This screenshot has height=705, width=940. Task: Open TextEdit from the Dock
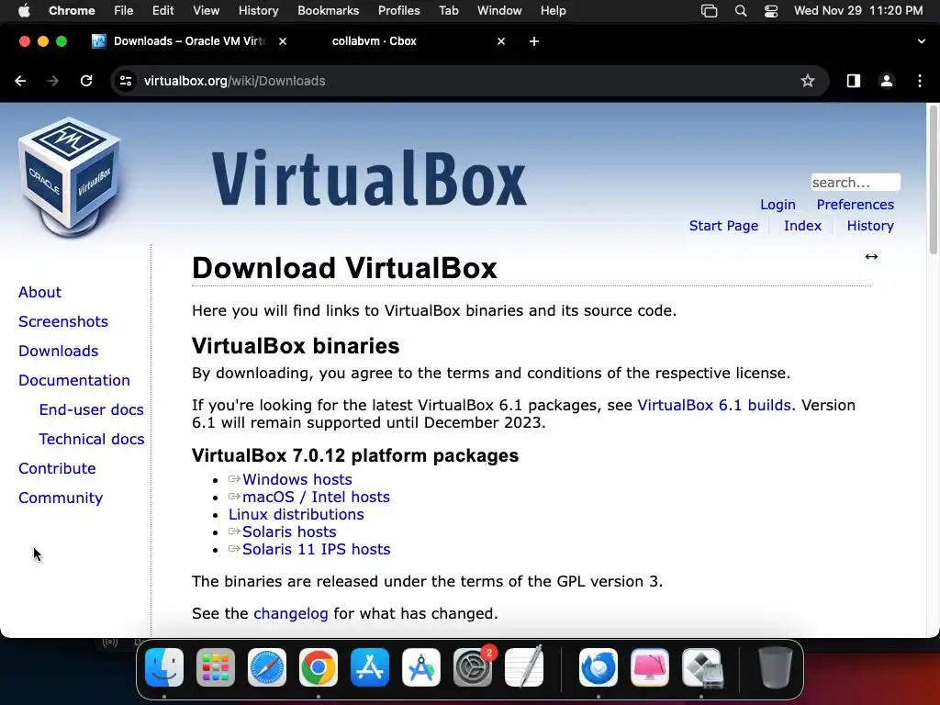524,667
